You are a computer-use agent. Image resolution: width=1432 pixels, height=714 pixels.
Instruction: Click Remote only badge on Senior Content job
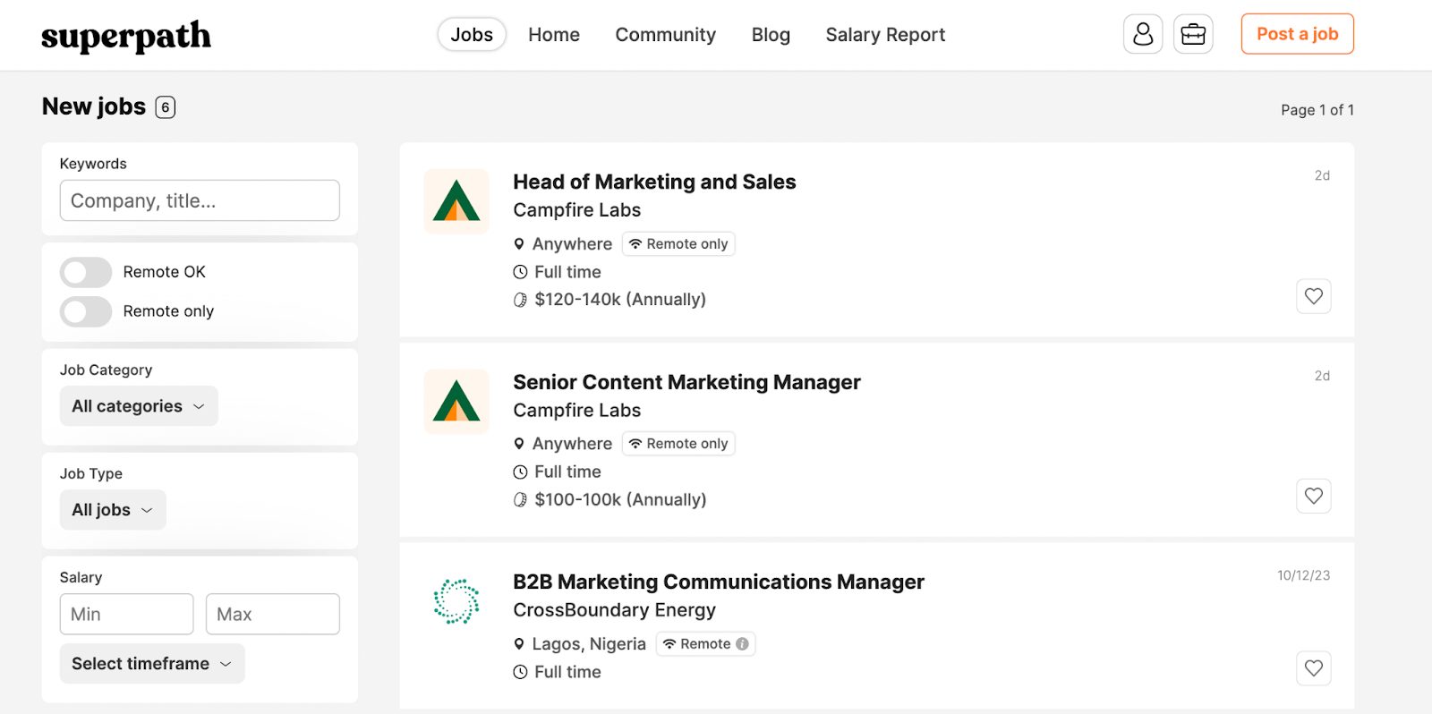pyautogui.click(x=678, y=444)
